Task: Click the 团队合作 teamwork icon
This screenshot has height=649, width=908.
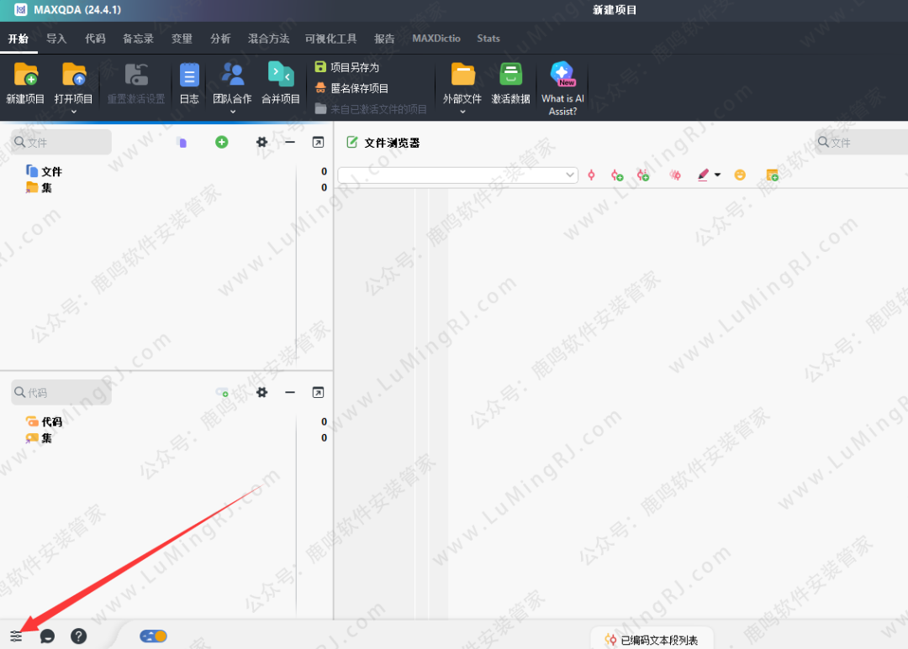Action: coord(232,76)
